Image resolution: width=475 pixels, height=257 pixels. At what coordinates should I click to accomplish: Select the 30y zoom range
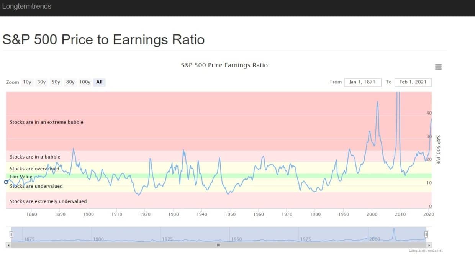click(41, 82)
